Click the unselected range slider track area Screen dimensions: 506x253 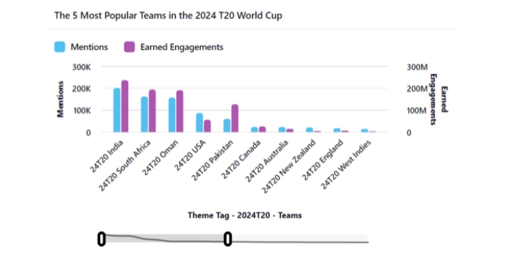[300, 239]
